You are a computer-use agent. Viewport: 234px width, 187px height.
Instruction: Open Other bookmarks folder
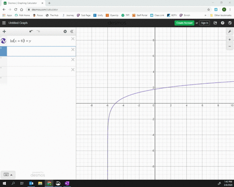click(221, 15)
